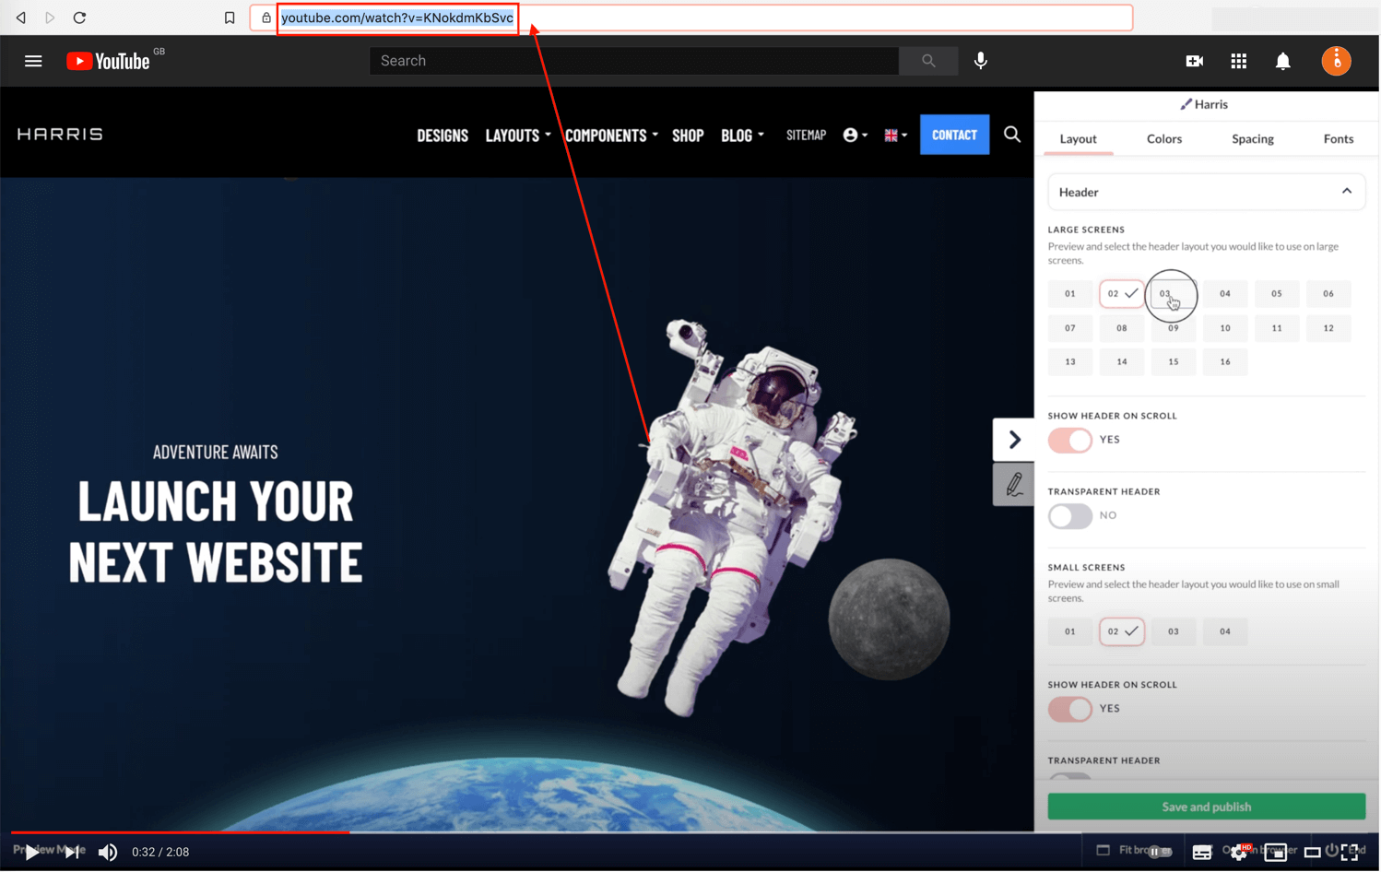1381x872 pixels.
Task: Open YouTube notifications bell
Action: point(1282,61)
